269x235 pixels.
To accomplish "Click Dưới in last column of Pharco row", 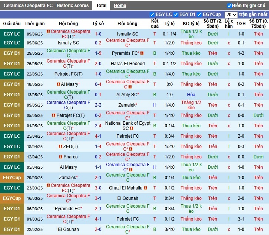I will [x=258, y=157].
